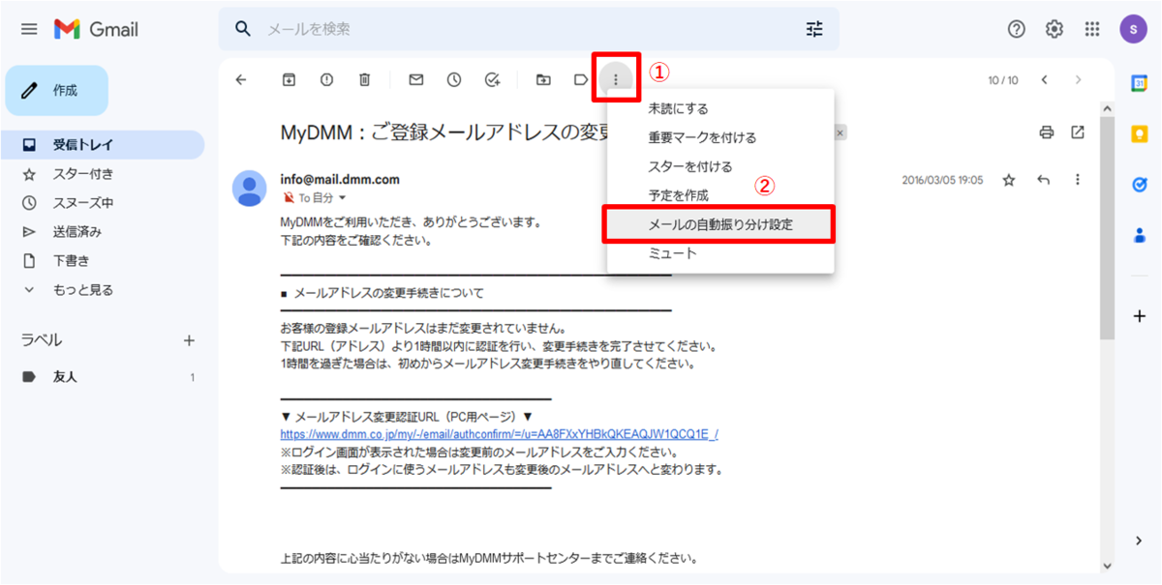Open email in new window
The height and width of the screenshot is (585, 1162).
tap(1078, 132)
